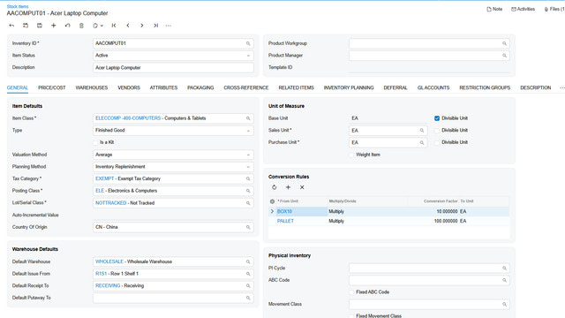Open the Packaging tab
This screenshot has height=318, width=565.
(200, 87)
